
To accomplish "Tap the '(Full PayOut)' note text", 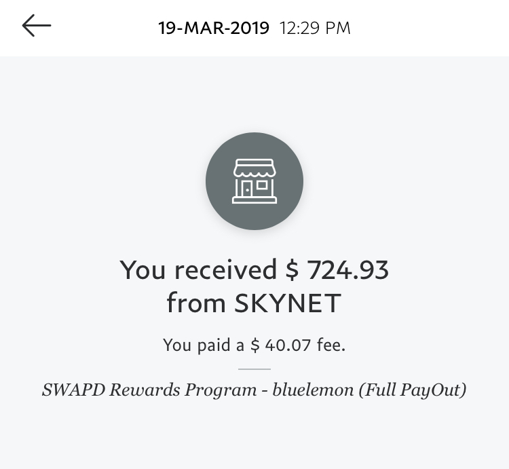I will coord(413,390).
